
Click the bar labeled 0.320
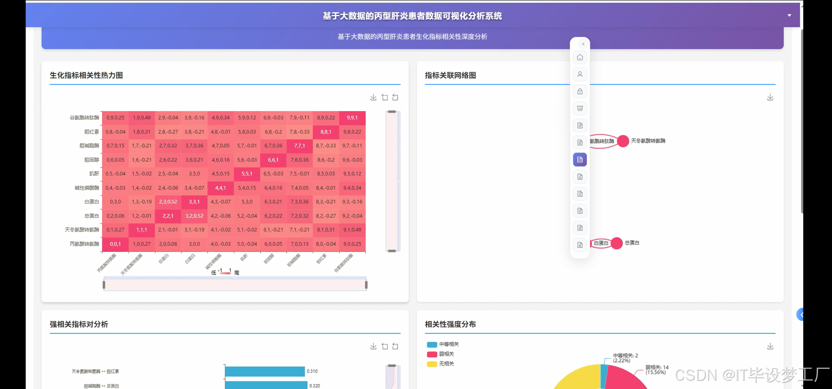point(266,385)
